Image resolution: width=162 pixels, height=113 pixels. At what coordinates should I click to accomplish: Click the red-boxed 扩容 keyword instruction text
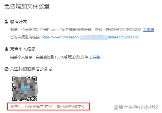pos(48,107)
